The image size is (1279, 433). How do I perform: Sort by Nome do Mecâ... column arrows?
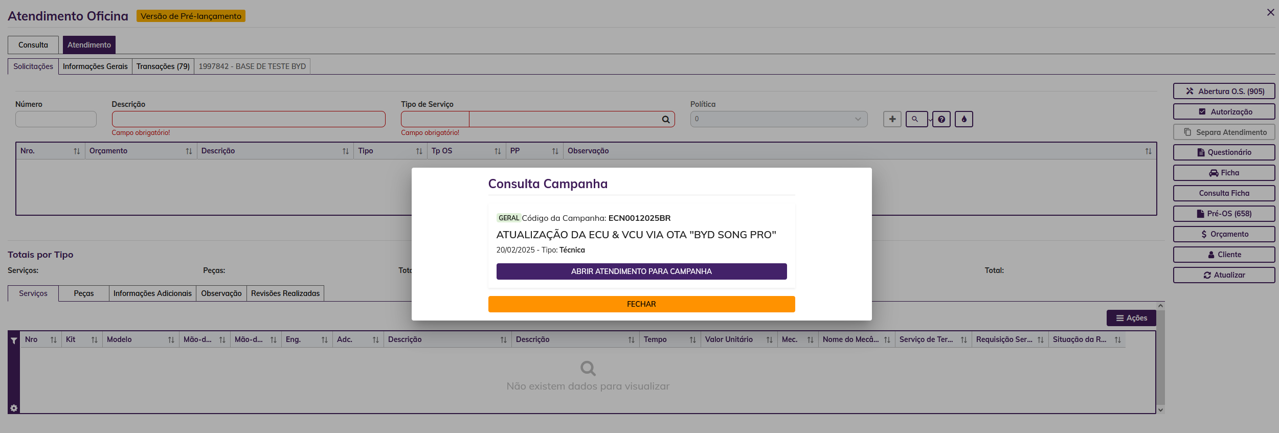887,340
